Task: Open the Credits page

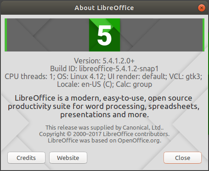Action: point(26,158)
